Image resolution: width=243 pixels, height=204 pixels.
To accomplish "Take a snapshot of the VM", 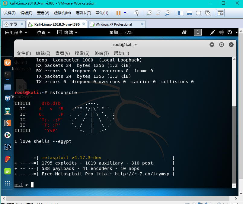I will (149, 13).
